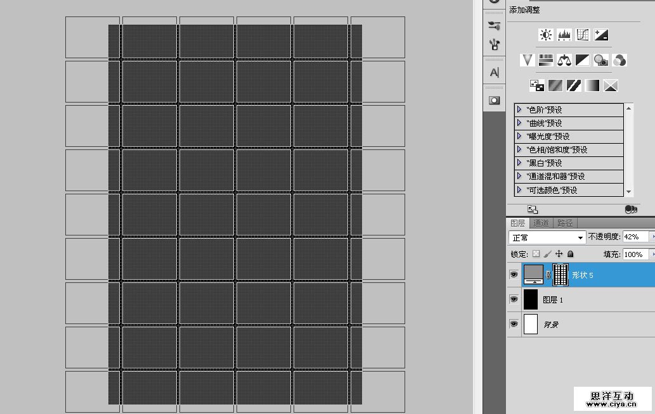This screenshot has width=655, height=414.
Task: Hide the 图层 1 layer
Action: (514, 299)
